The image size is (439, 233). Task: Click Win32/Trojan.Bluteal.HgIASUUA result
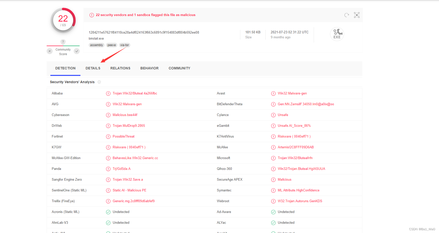(x=301, y=169)
